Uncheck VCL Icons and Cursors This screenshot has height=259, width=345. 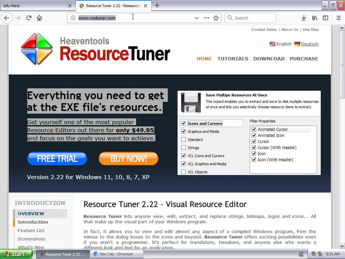coord(184,156)
